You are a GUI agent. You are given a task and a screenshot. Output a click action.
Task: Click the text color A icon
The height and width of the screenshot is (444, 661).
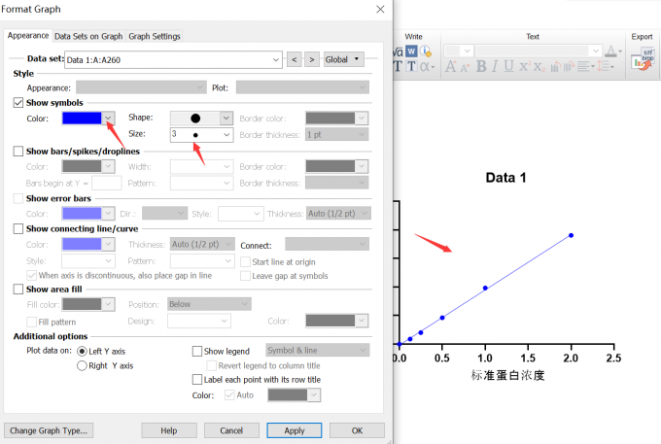click(611, 51)
